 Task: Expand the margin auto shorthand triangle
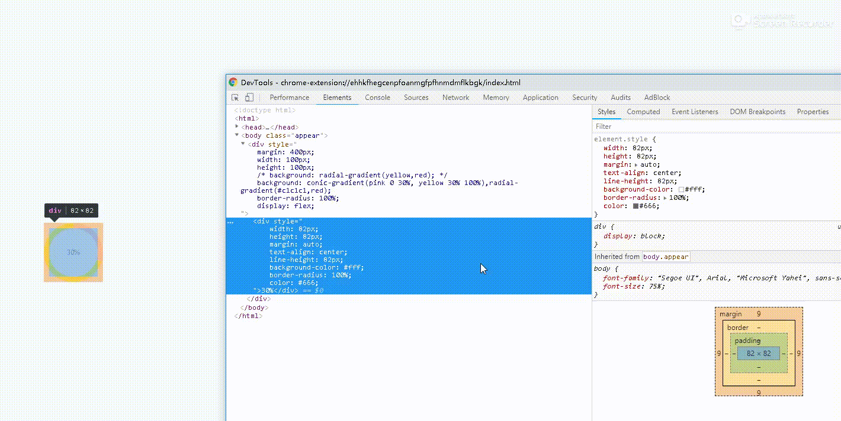point(637,165)
